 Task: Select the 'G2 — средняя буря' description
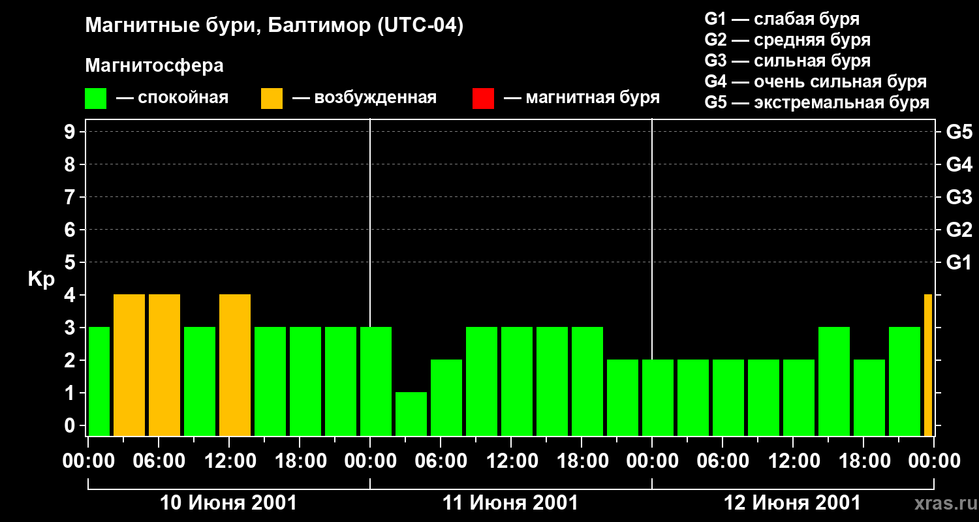[788, 40]
